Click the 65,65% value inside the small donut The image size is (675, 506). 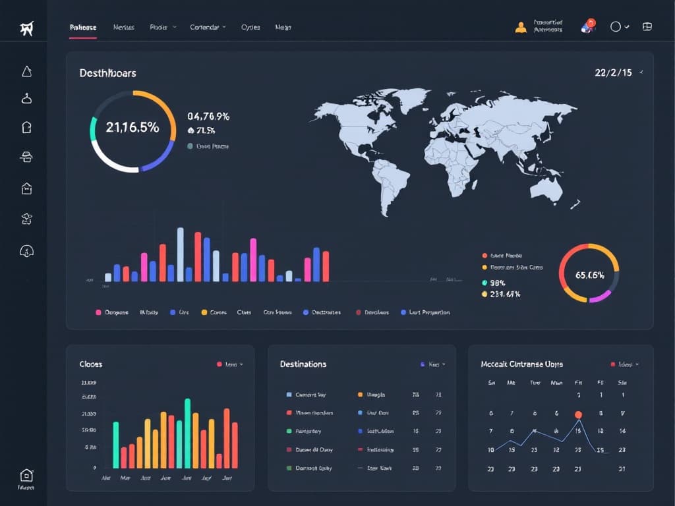pyautogui.click(x=590, y=275)
